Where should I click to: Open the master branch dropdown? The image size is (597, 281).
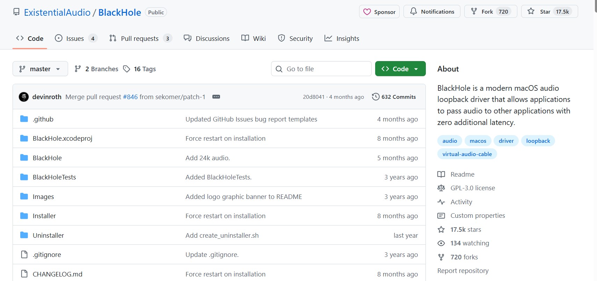(40, 69)
